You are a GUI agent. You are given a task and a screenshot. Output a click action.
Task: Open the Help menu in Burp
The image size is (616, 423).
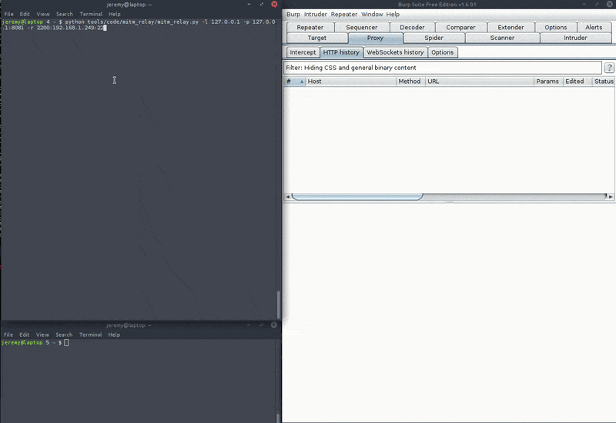tap(393, 14)
